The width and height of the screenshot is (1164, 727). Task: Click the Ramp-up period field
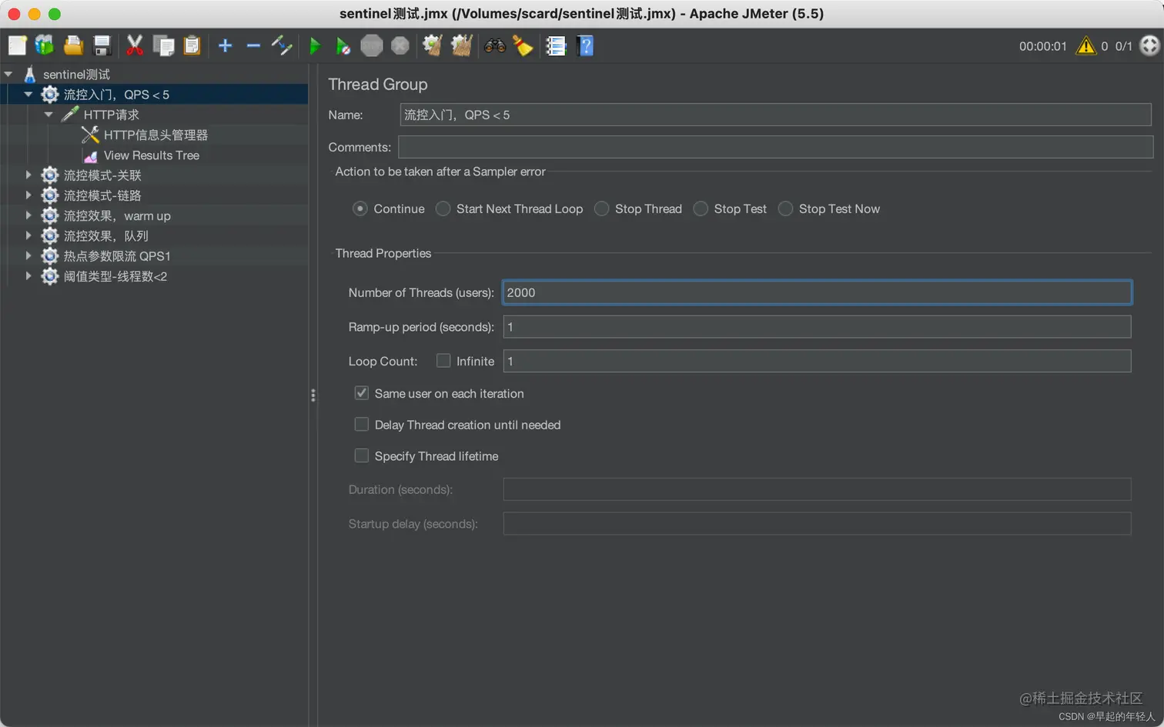817,327
